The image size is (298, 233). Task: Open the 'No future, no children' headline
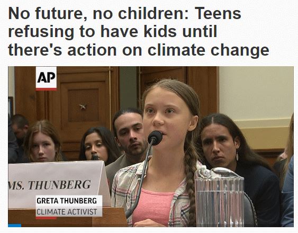[x=139, y=32]
